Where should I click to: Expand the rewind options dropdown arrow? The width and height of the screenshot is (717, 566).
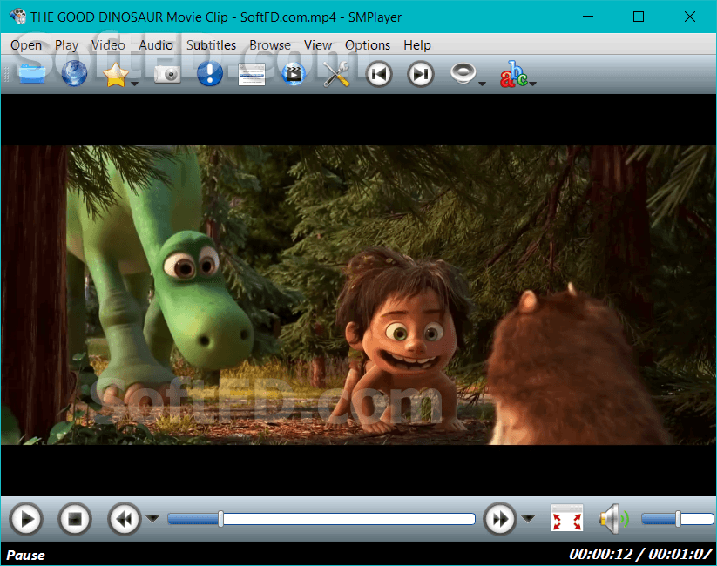point(152,518)
